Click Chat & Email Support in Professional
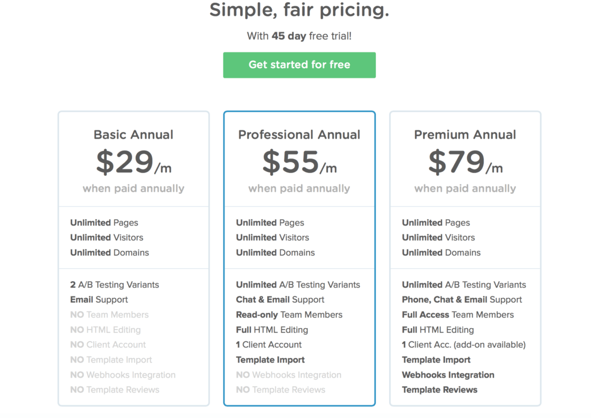 point(280,300)
